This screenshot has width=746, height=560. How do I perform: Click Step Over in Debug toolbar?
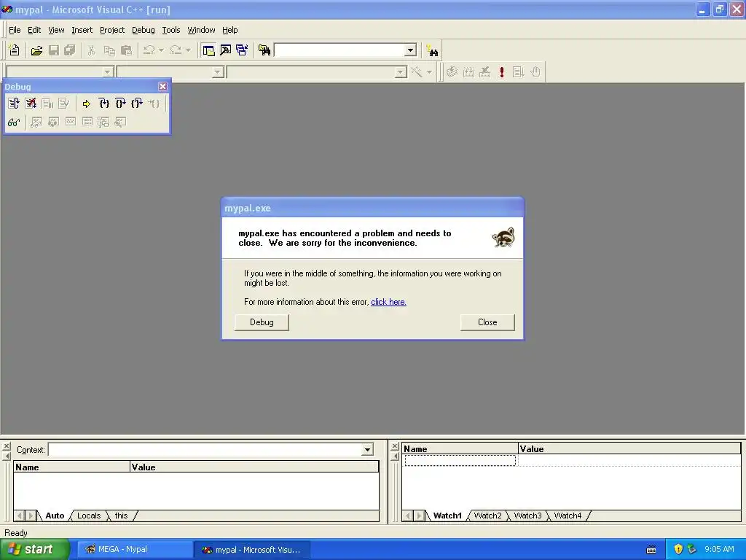120,104
